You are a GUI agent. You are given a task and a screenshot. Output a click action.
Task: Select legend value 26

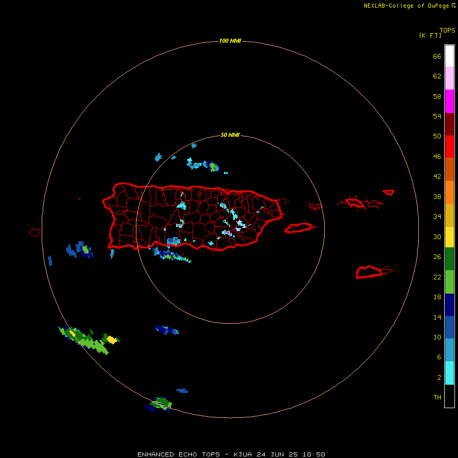point(437,257)
